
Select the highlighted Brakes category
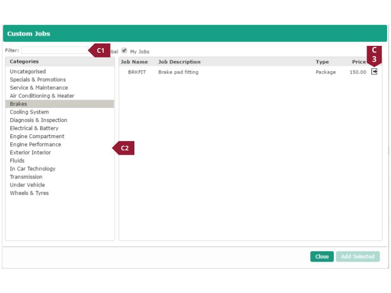19,104
